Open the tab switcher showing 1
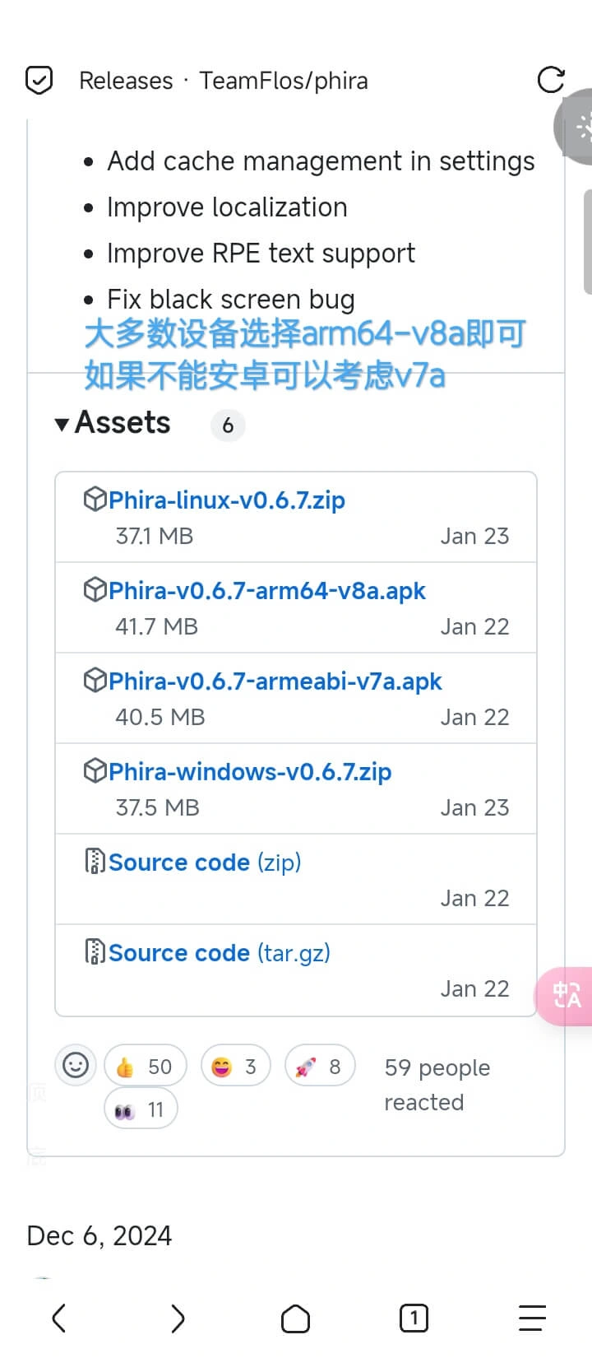Image resolution: width=592 pixels, height=1358 pixels. click(x=413, y=1318)
